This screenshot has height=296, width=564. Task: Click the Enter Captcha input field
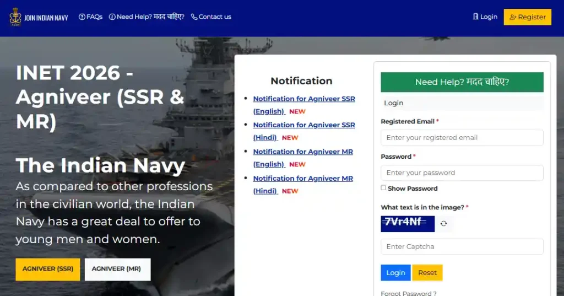(462, 247)
